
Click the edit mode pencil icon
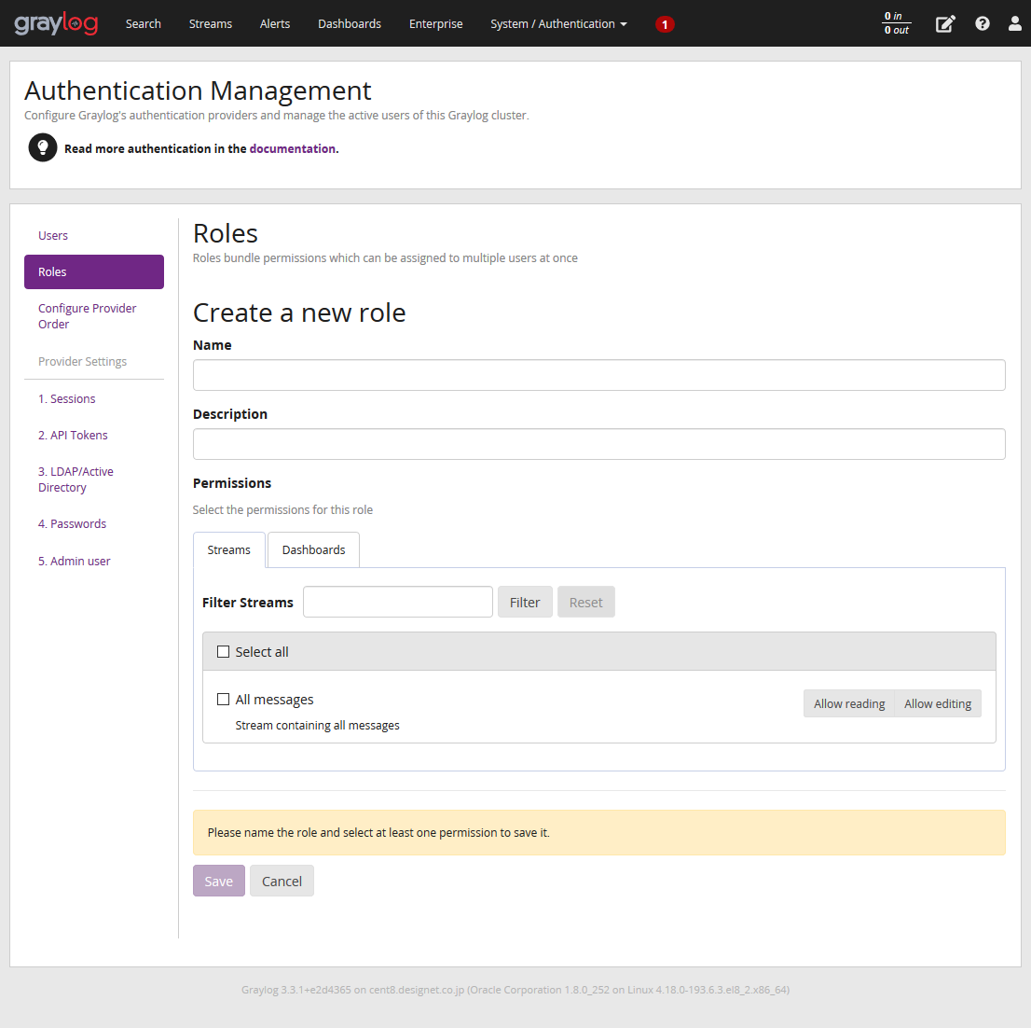pos(945,24)
